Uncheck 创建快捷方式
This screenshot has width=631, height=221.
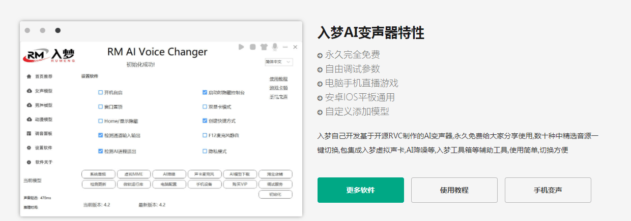(x=205, y=121)
